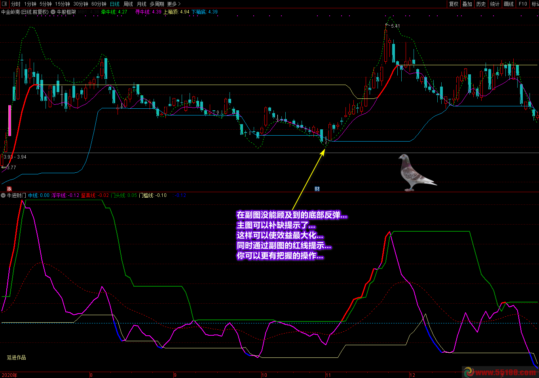Viewport: 539px width, 378px height.
Task: Select the 60分钟 period tab
Action: pyautogui.click(x=99, y=4)
